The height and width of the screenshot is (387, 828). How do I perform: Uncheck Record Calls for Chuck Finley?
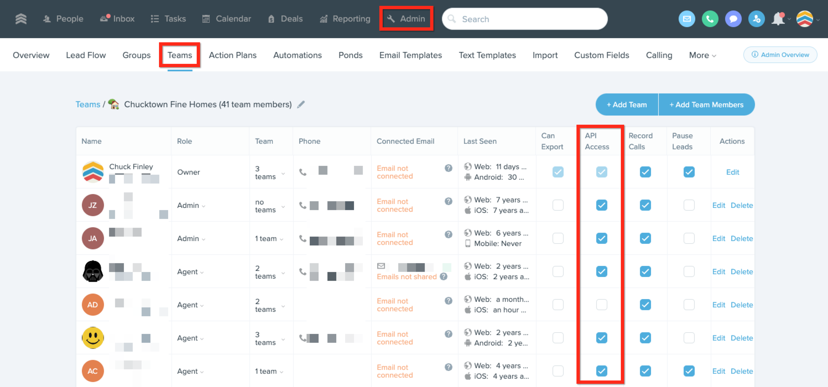pos(645,172)
